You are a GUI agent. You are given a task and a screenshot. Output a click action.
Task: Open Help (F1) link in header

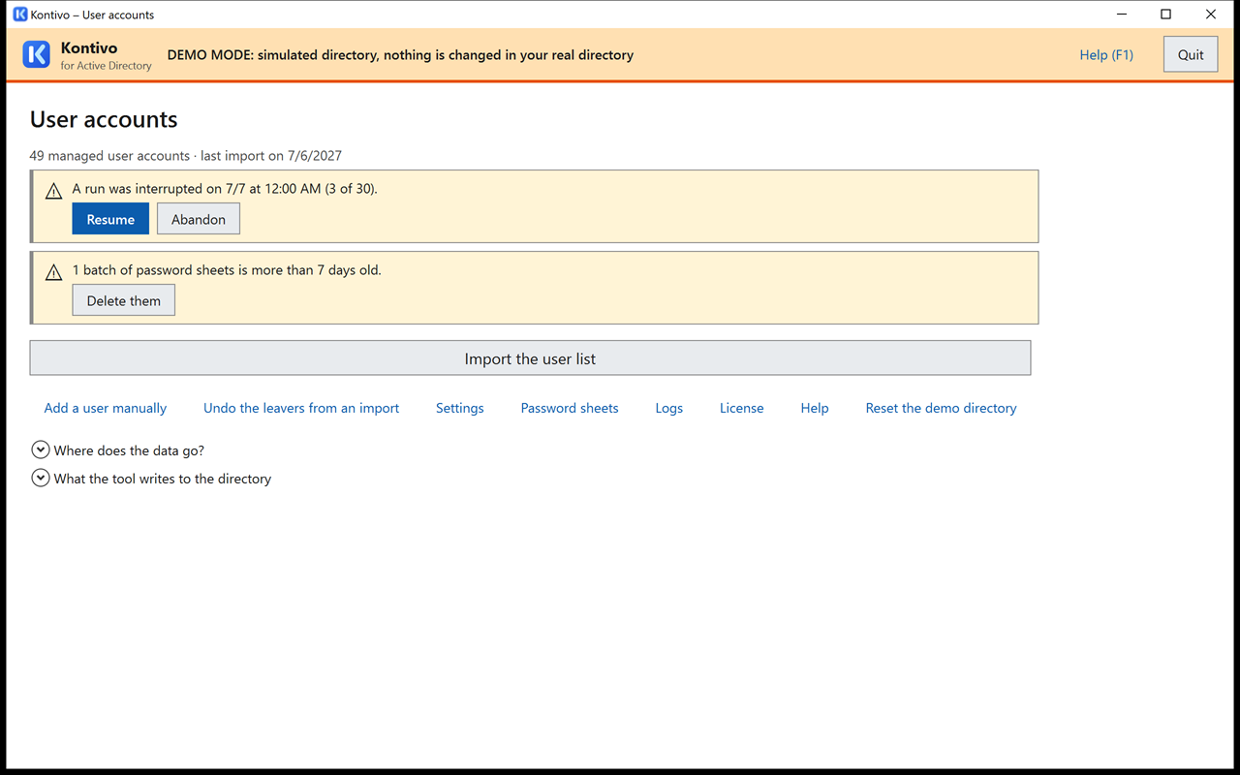[x=1106, y=55]
